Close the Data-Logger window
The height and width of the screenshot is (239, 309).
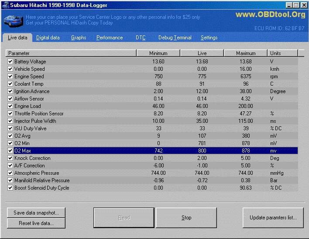point(304,5)
